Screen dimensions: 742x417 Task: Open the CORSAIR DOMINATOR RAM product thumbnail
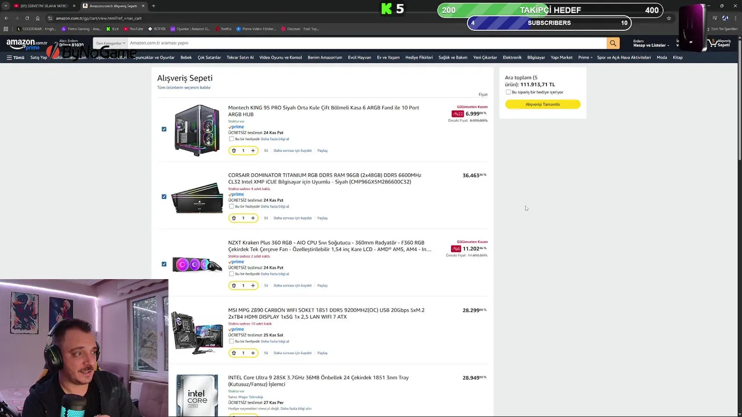coord(197,197)
